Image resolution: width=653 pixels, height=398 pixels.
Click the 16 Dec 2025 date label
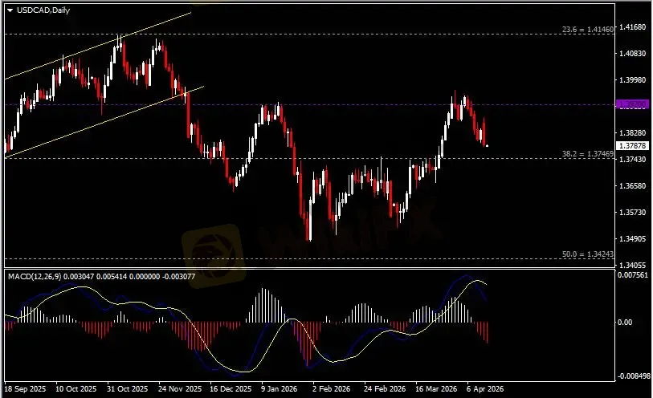(x=231, y=389)
